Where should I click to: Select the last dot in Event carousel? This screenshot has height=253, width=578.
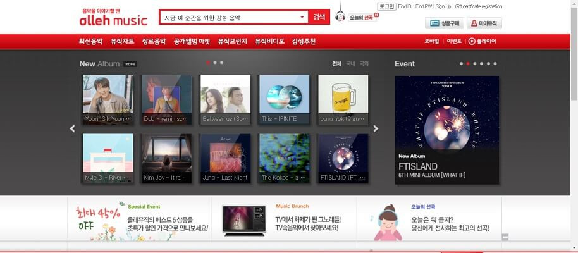495,64
